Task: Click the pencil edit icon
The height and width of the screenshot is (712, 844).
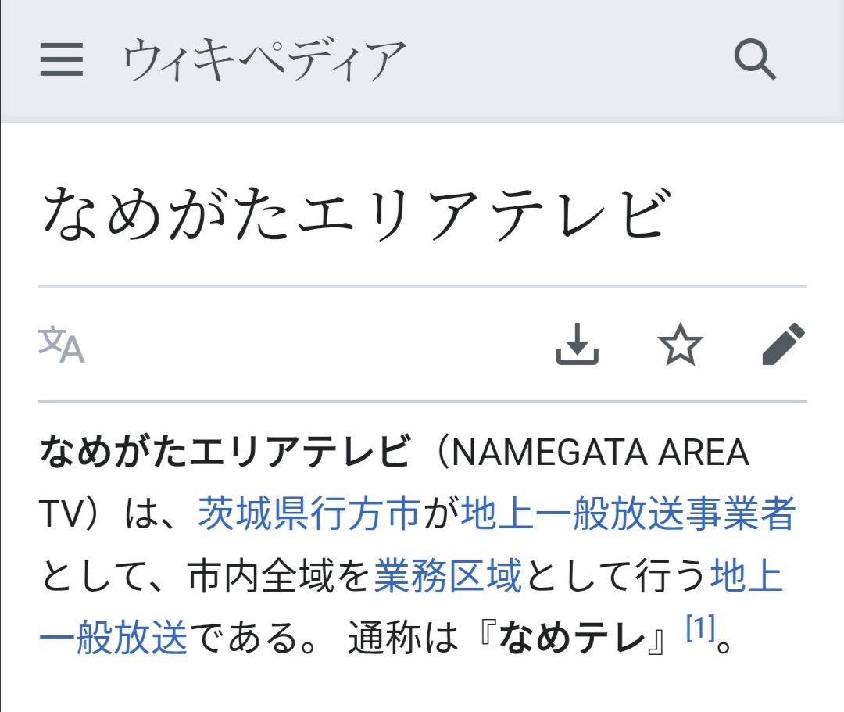Action: click(x=783, y=345)
